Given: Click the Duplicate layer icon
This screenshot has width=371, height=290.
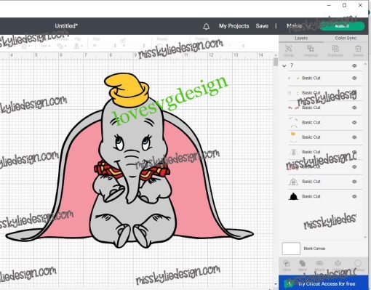Looking at the screenshot, I should [x=335, y=49].
